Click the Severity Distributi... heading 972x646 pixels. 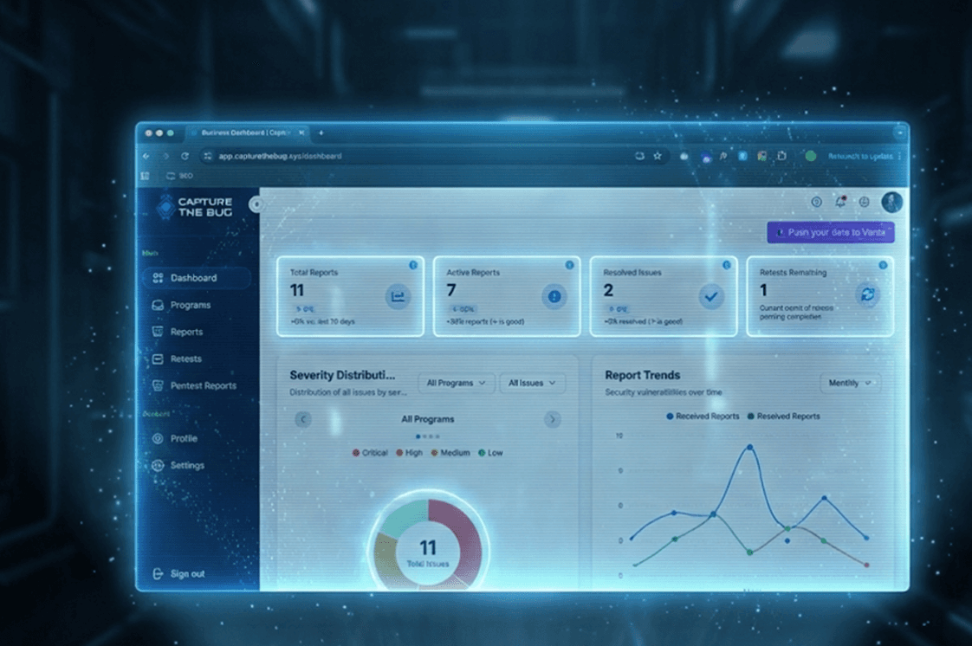[x=342, y=375]
